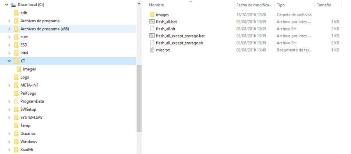This screenshot has height=154, width=351.
Task: Click the SYSTEM.SAV folder icon
Action: [16, 117]
